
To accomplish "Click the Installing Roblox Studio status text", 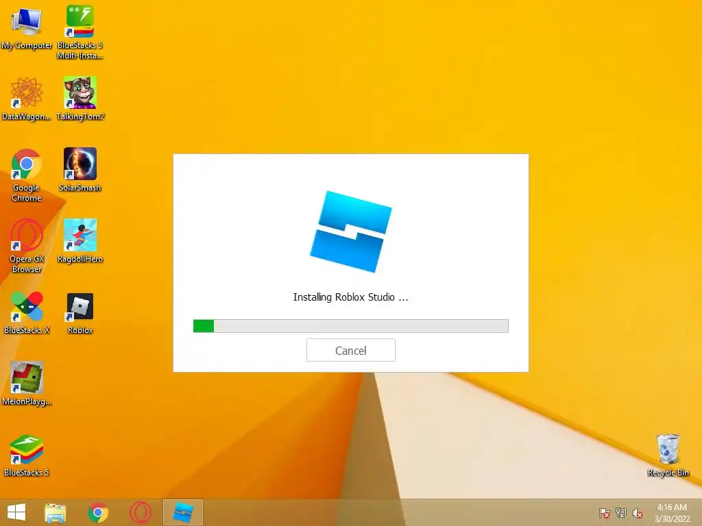I will [350, 297].
